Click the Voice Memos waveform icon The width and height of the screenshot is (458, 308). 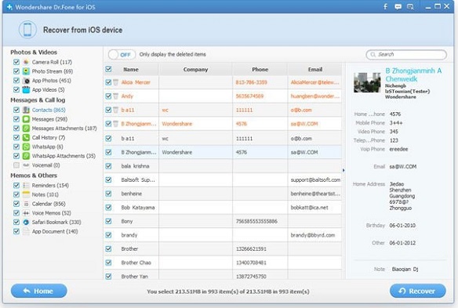tap(26, 213)
